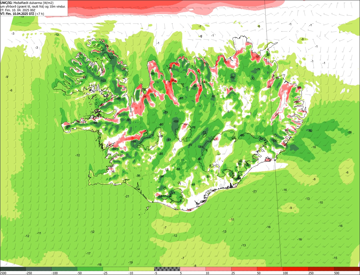Click the '-69' value on the dark green patch
Viewport: 360px width, 275px height.
coord(176,121)
